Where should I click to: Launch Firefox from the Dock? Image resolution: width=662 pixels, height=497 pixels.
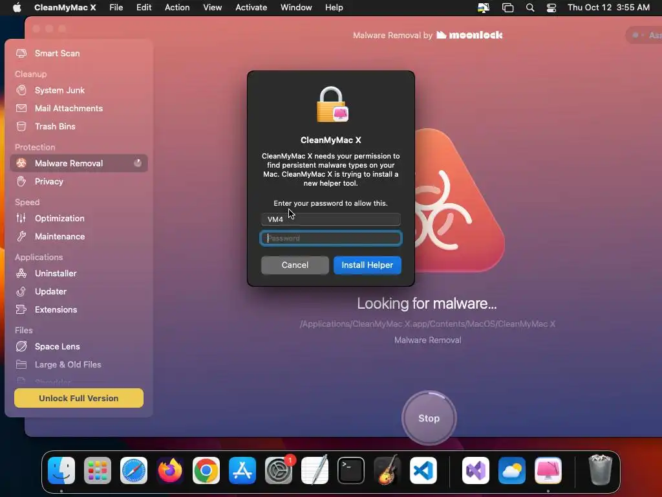[170, 470]
